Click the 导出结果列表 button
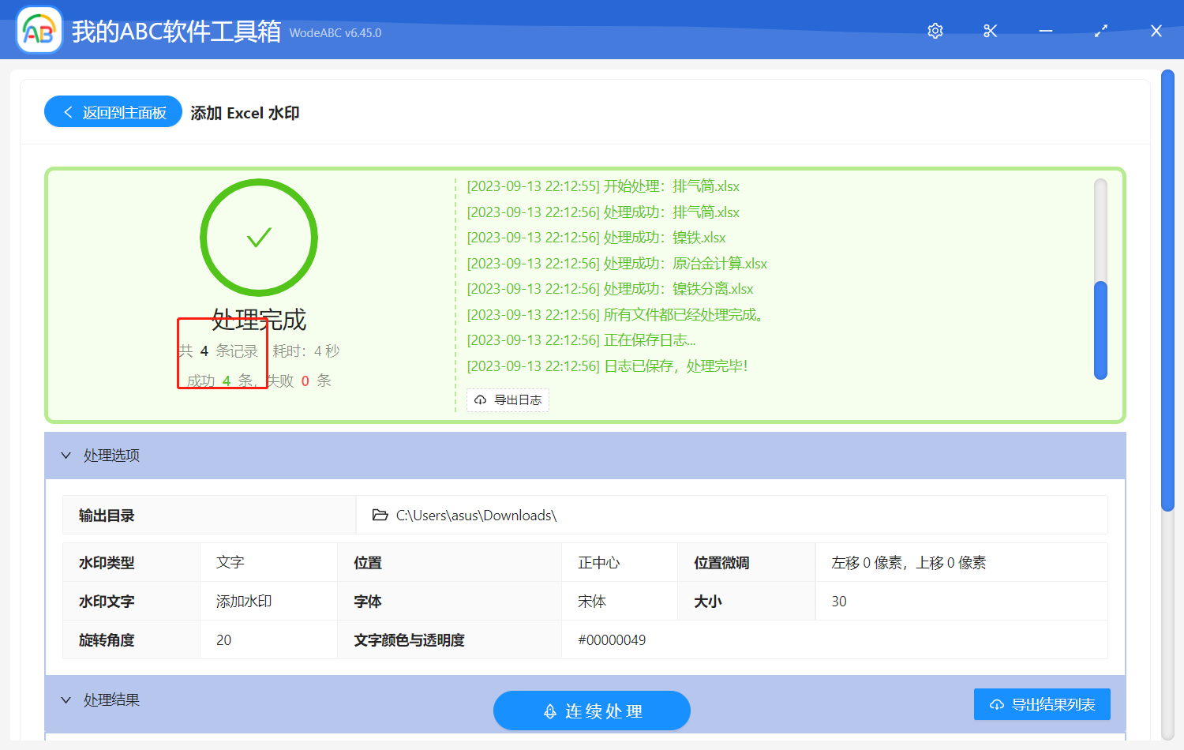This screenshot has width=1184, height=750. click(1042, 703)
